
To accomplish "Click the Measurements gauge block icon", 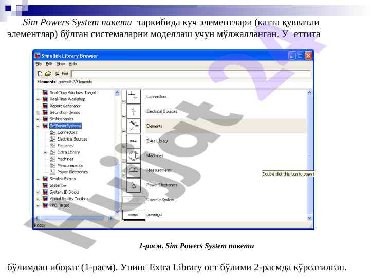I will tap(133, 170).
